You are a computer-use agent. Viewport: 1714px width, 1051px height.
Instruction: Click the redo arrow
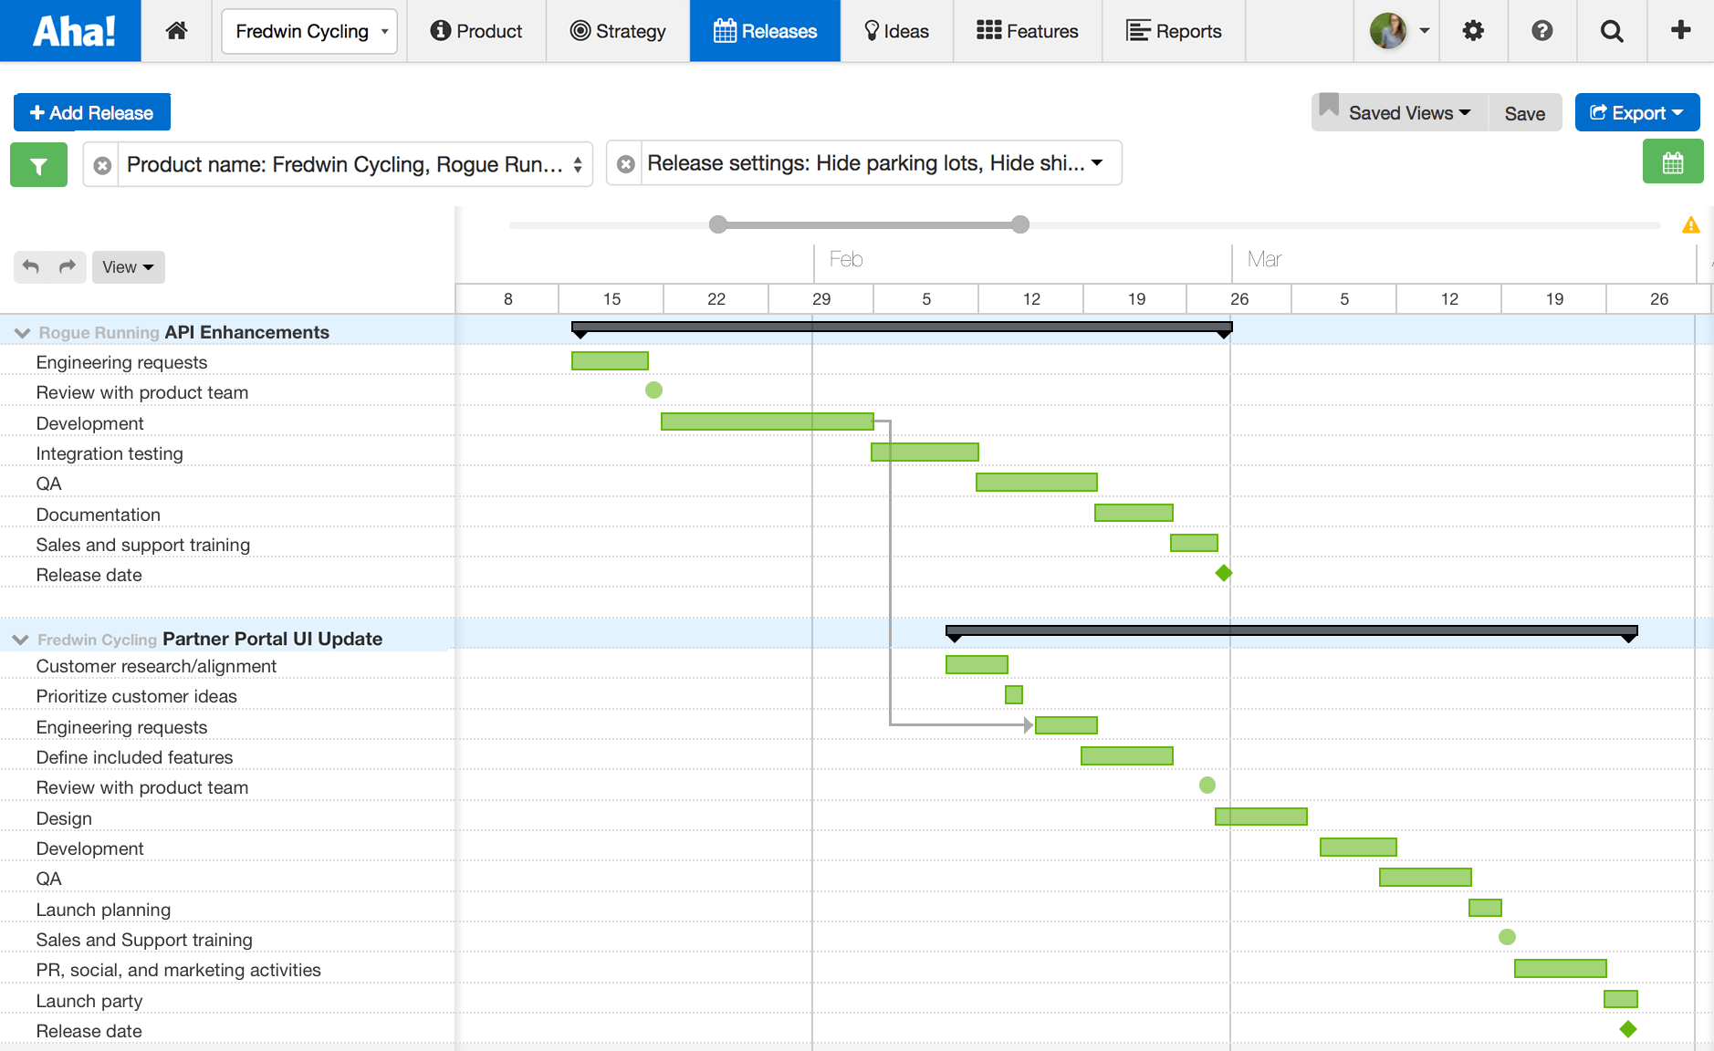tap(68, 266)
